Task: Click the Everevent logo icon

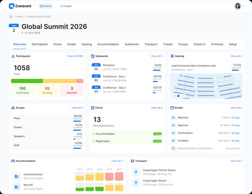Action: pyautogui.click(x=12, y=6)
